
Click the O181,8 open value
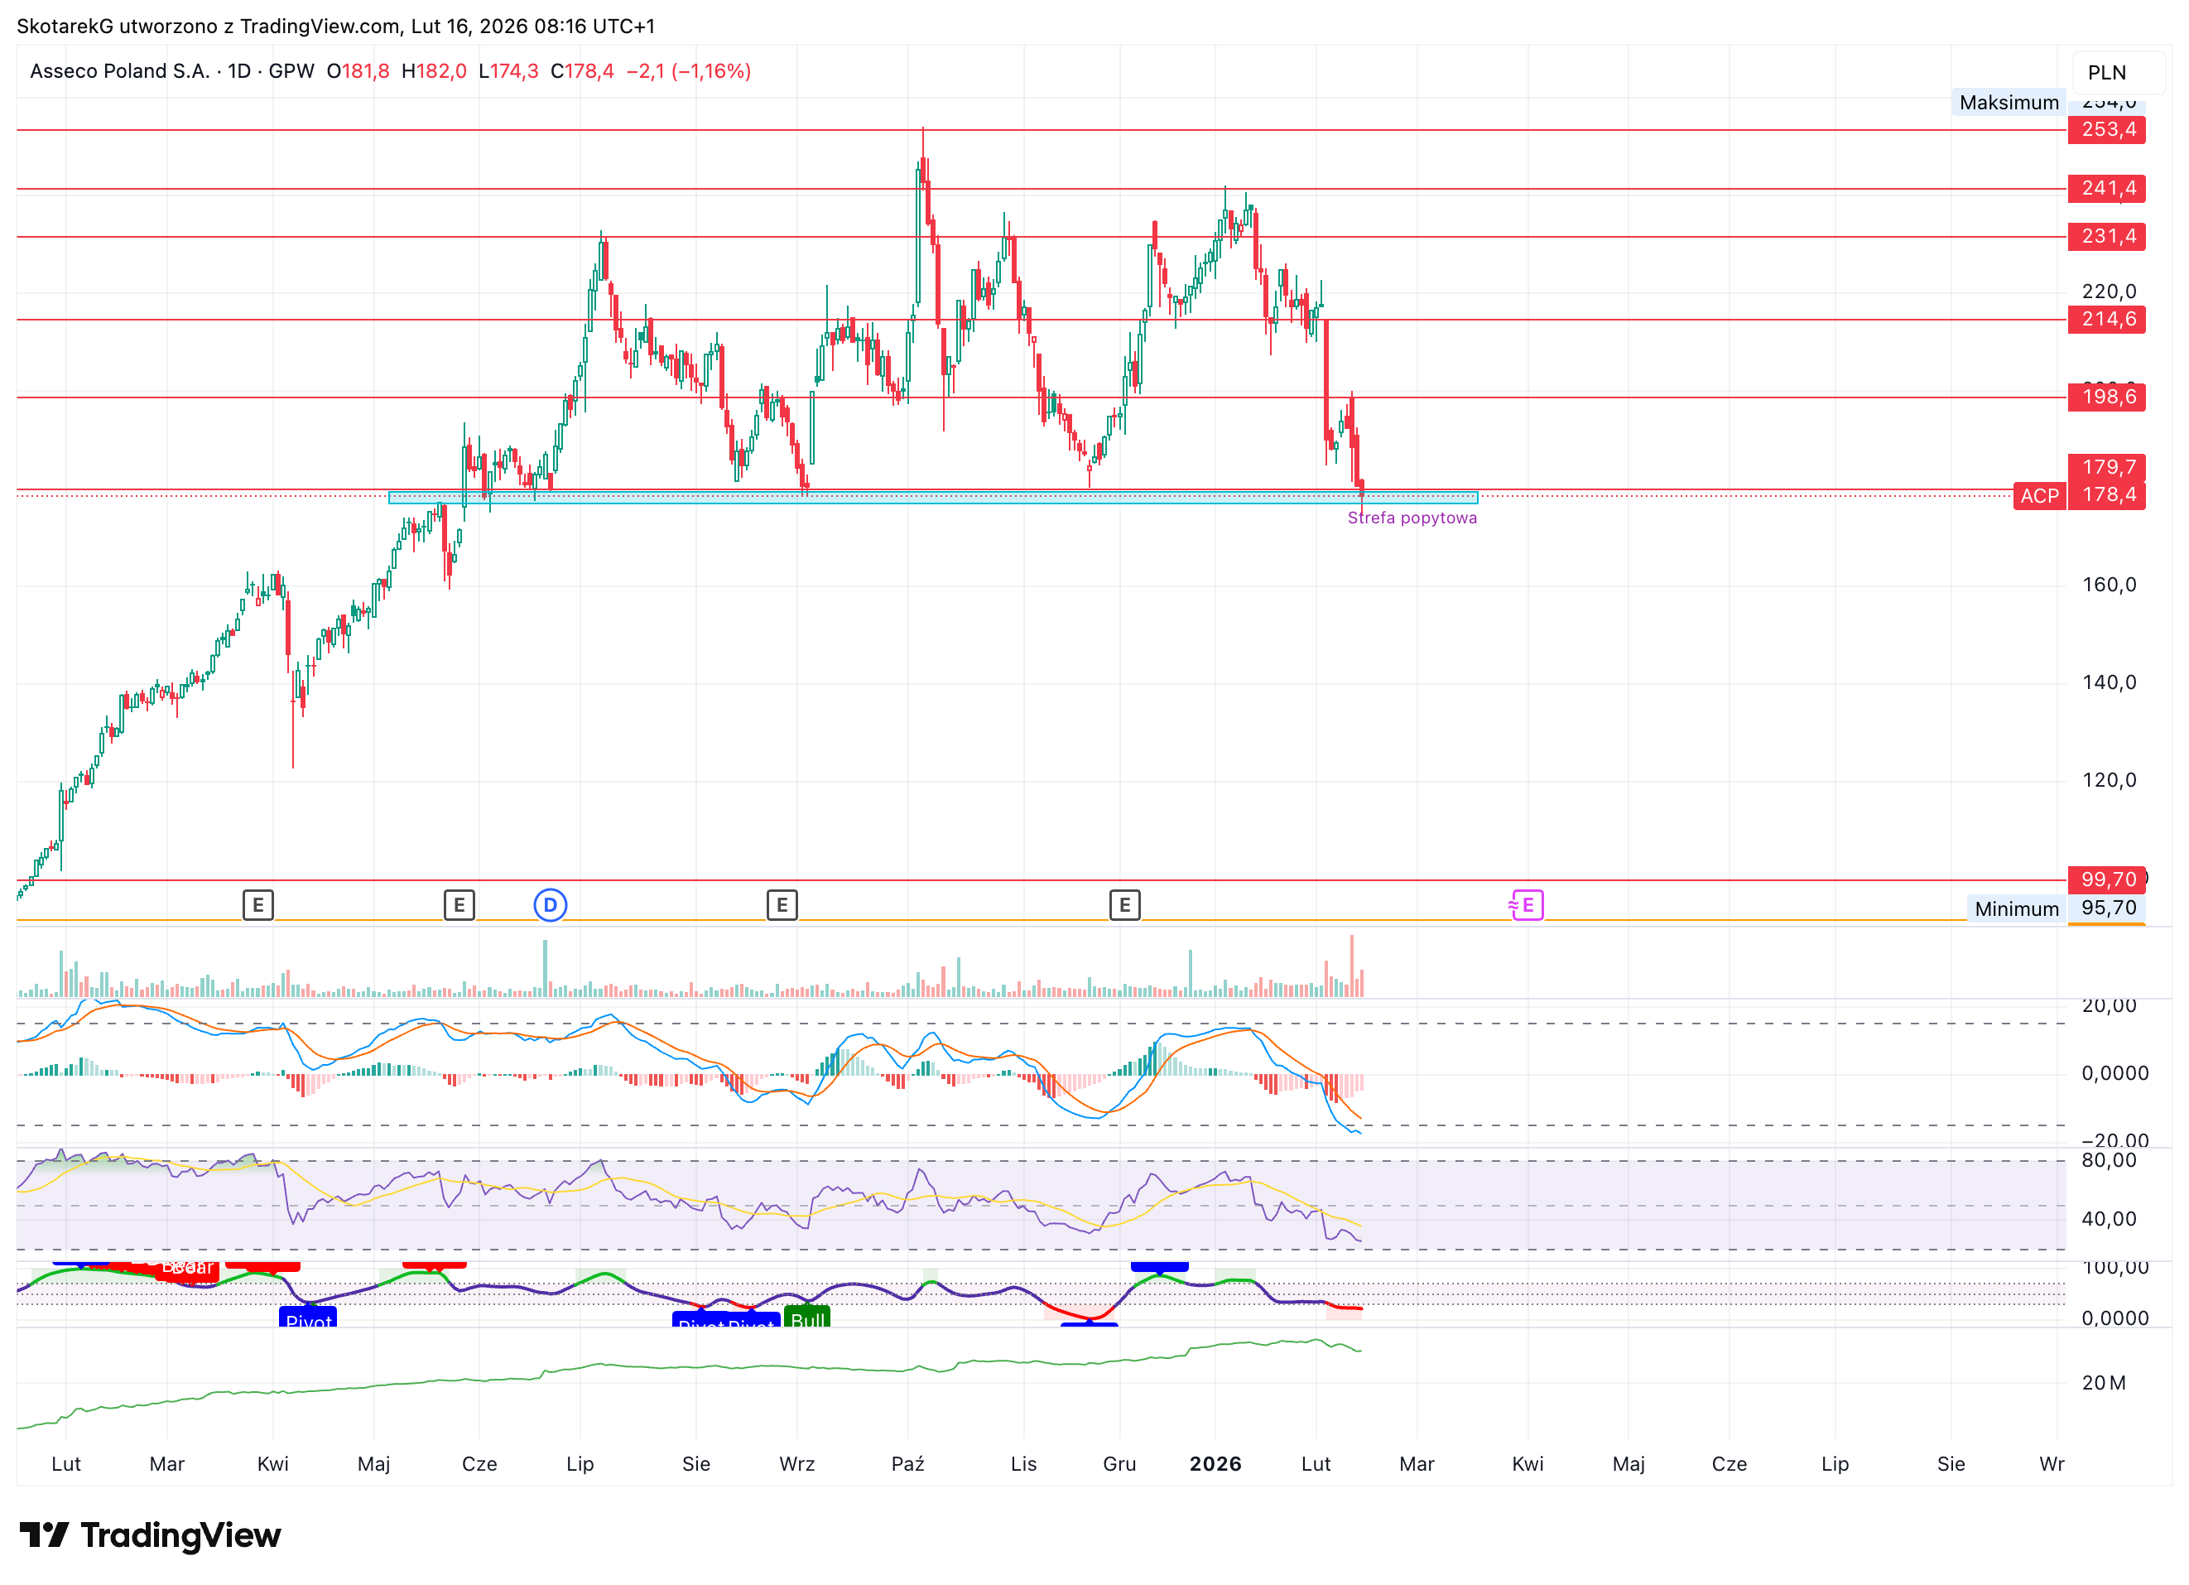pyautogui.click(x=358, y=70)
